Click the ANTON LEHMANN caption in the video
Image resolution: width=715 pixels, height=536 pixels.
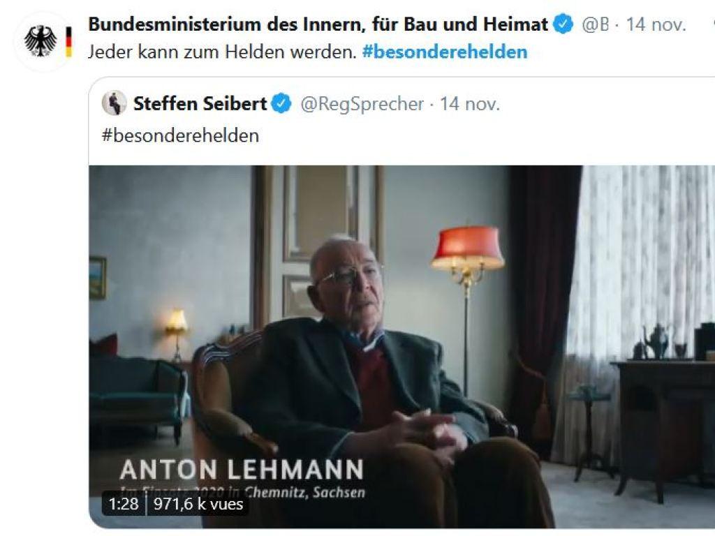242,470
